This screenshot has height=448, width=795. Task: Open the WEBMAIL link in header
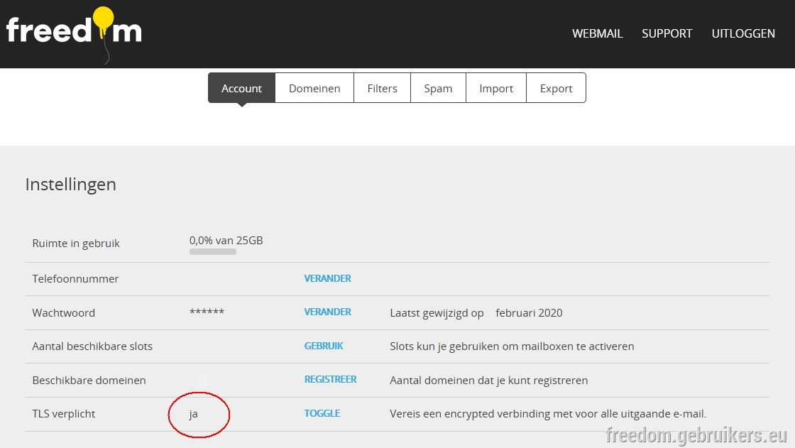tap(597, 33)
